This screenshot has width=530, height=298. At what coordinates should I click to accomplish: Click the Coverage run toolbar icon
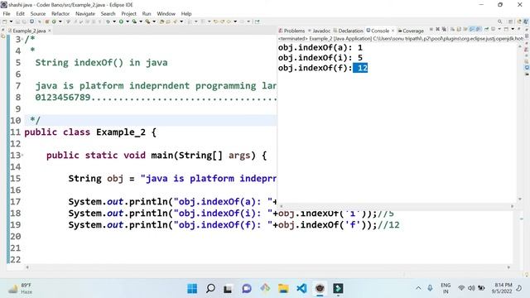pos(134,22)
